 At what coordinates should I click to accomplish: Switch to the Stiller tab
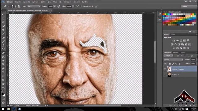pos(173,35)
